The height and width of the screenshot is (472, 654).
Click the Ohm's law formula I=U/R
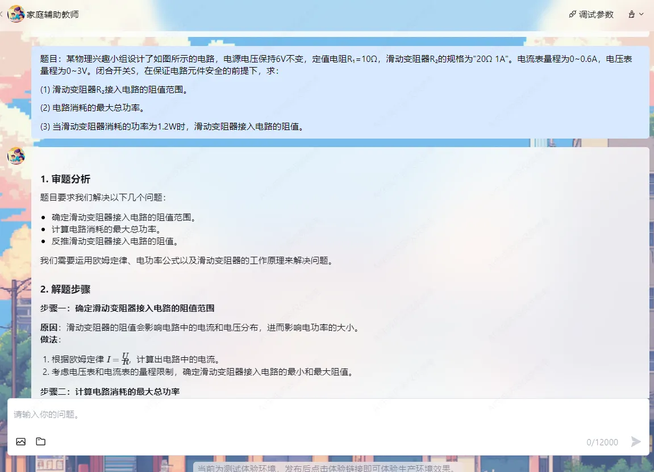(x=118, y=359)
